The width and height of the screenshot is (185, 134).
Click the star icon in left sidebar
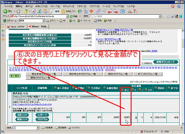click(3, 27)
